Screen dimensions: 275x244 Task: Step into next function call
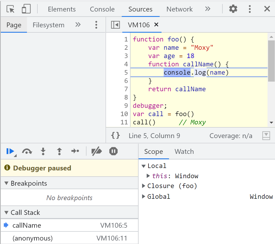43,151
